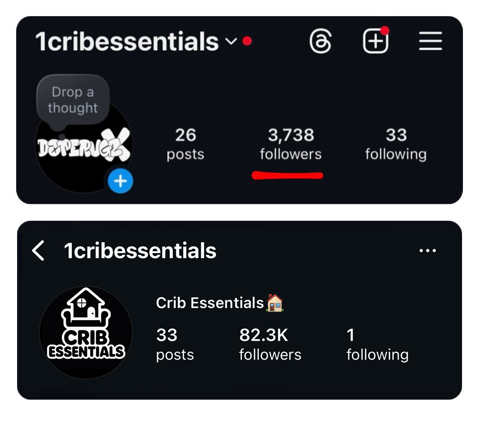Open the 33 following list
This screenshot has width=480, height=424.
tap(395, 144)
